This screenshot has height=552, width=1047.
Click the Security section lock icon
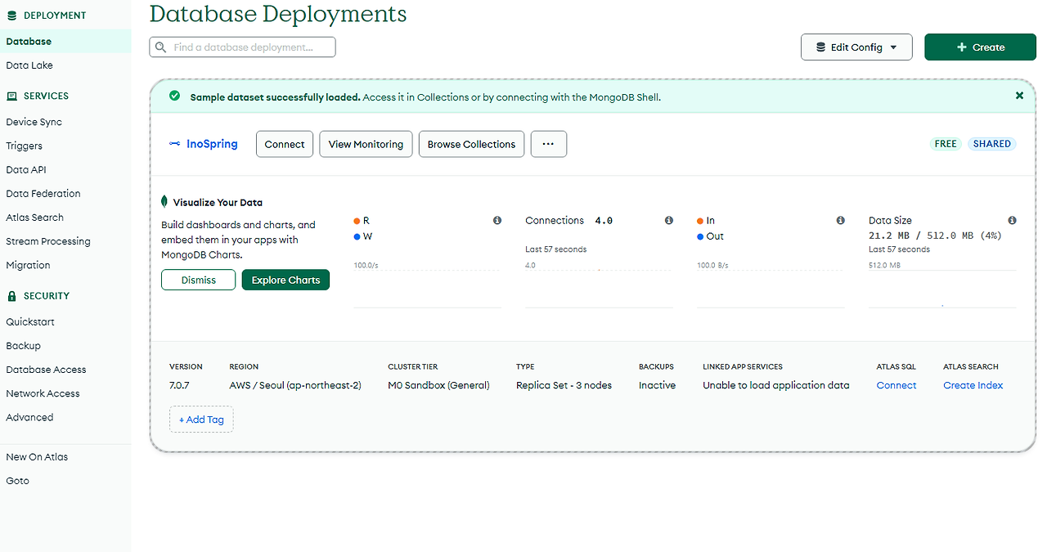point(11,296)
